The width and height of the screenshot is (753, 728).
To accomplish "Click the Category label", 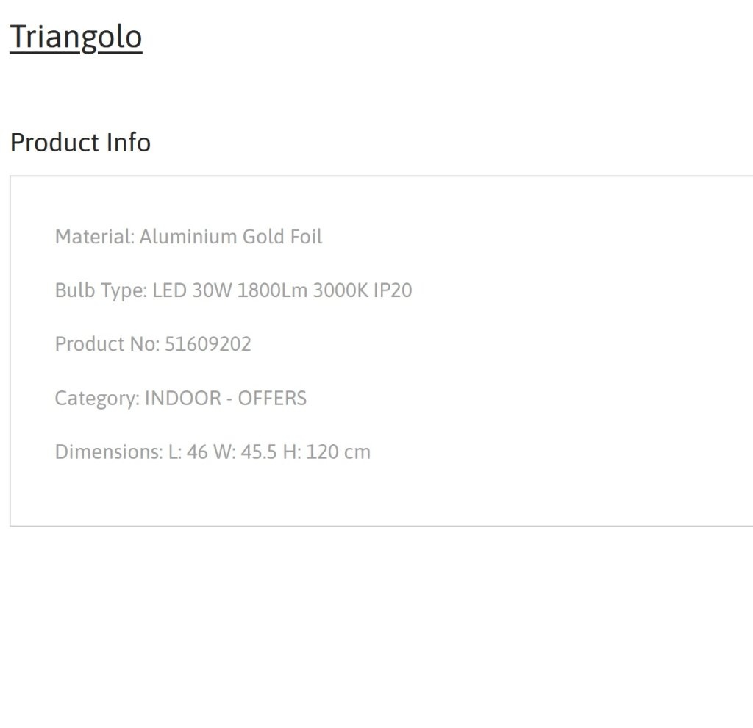I will (97, 398).
